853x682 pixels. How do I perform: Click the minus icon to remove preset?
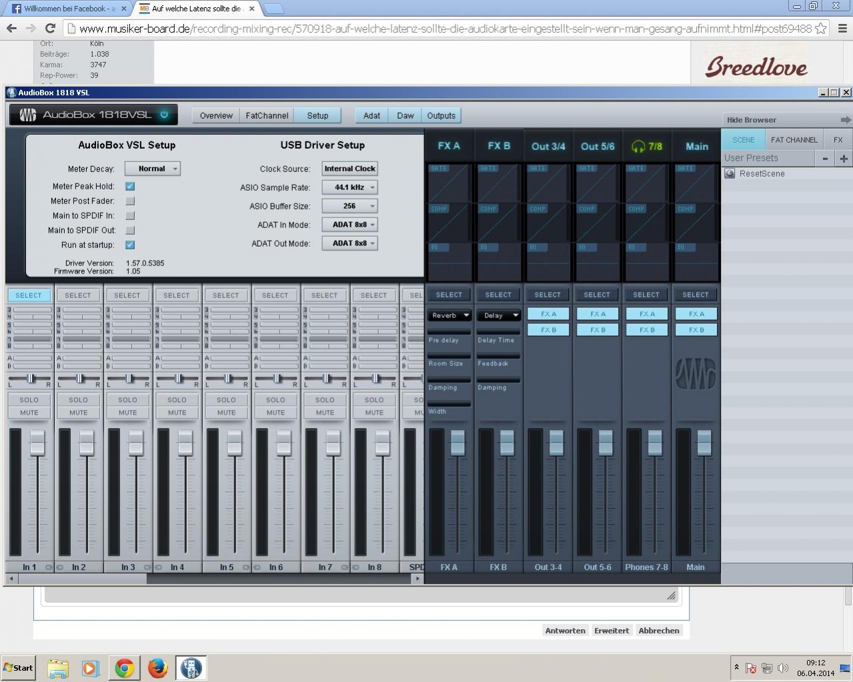coord(825,159)
